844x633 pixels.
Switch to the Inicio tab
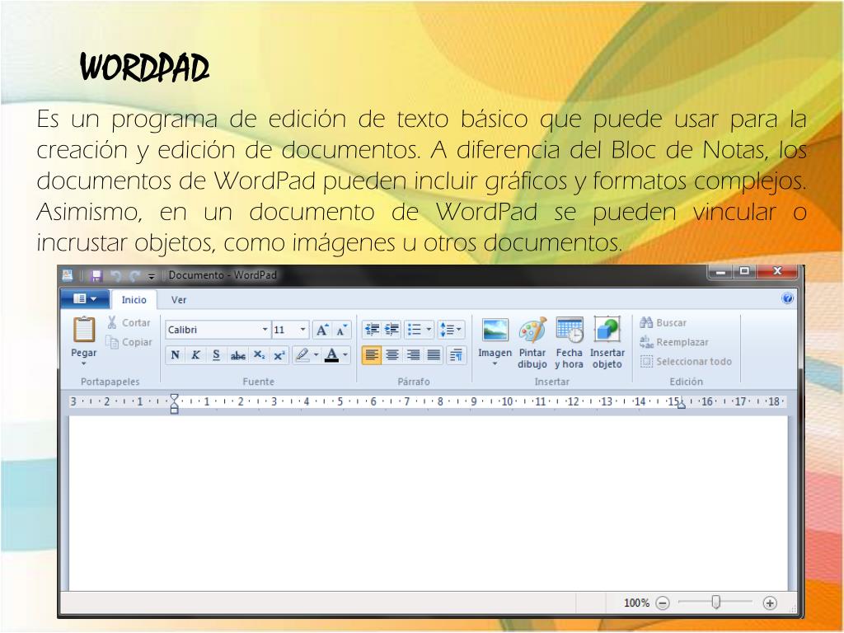pyautogui.click(x=134, y=300)
